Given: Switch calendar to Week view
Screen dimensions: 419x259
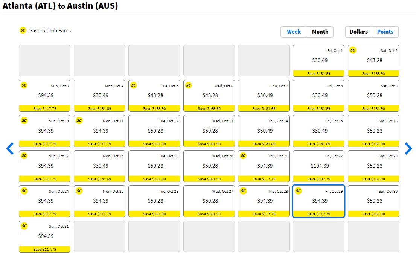Looking at the screenshot, I should point(294,32).
